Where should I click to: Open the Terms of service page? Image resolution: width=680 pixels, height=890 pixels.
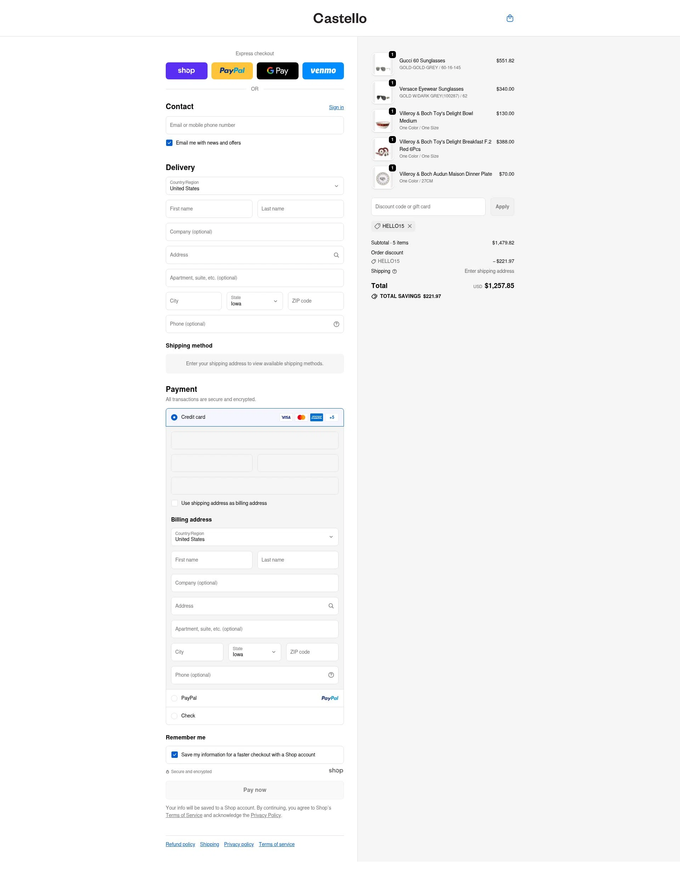[277, 844]
